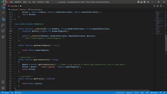The width and height of the screenshot is (167, 94).
Task: Click Producto in the class declaration
Action: (38, 24)
